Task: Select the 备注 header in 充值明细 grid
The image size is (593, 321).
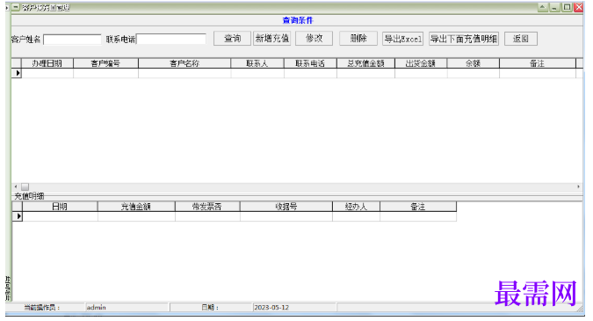Action: click(418, 207)
